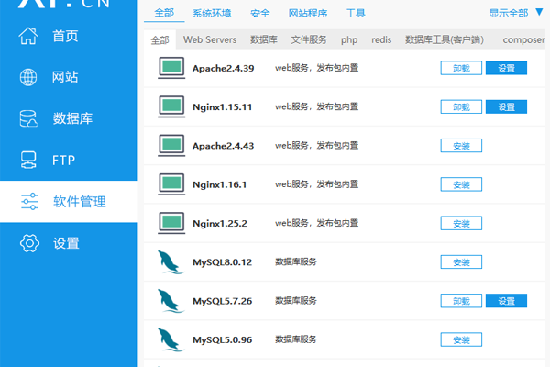The height and width of the screenshot is (367, 550).
Task: Click the home icon beside 首页
Action: point(29,36)
